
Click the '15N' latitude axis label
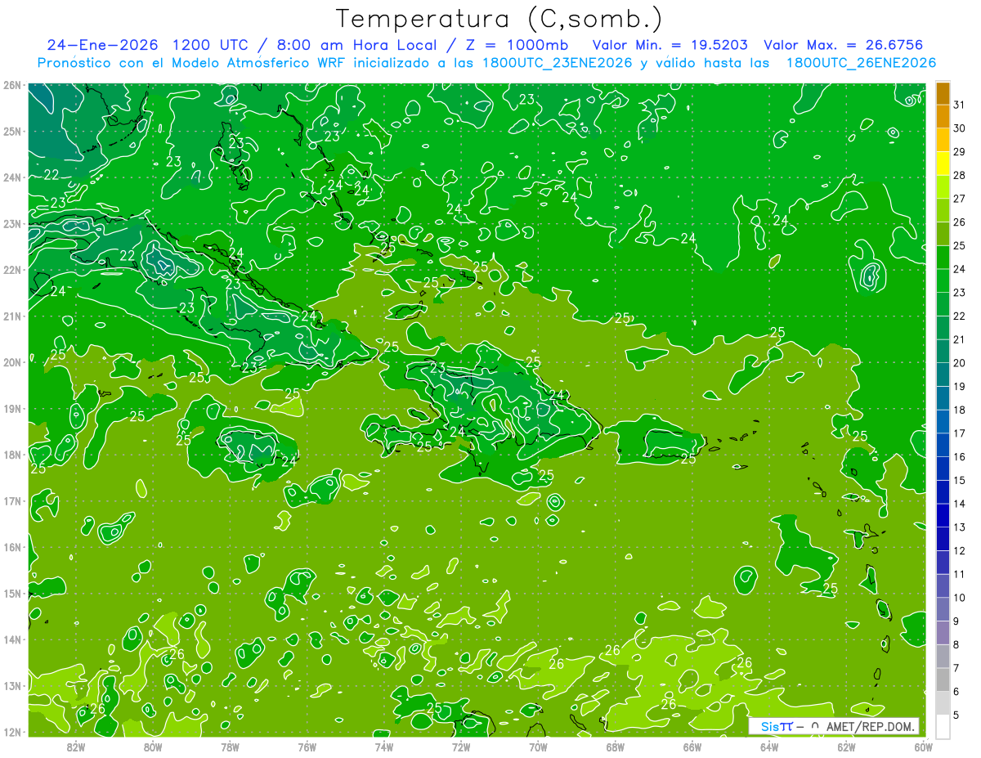[x=12, y=594]
